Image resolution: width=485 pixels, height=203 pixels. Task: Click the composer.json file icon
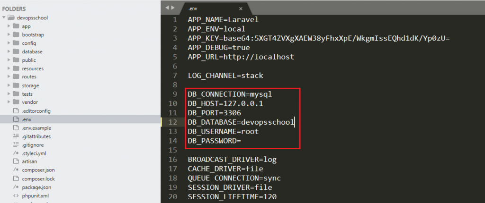click(x=16, y=170)
